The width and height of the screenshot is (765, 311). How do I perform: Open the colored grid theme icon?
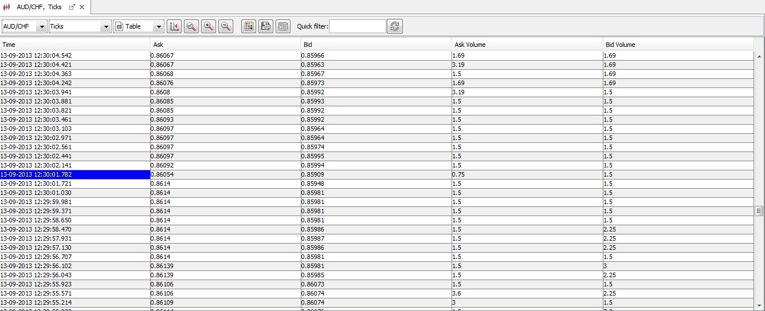pyautogui.click(x=249, y=26)
